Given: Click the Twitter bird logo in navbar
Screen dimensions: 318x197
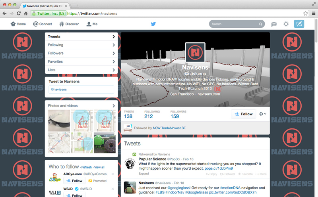Looking at the screenshot, I should coord(153,24).
